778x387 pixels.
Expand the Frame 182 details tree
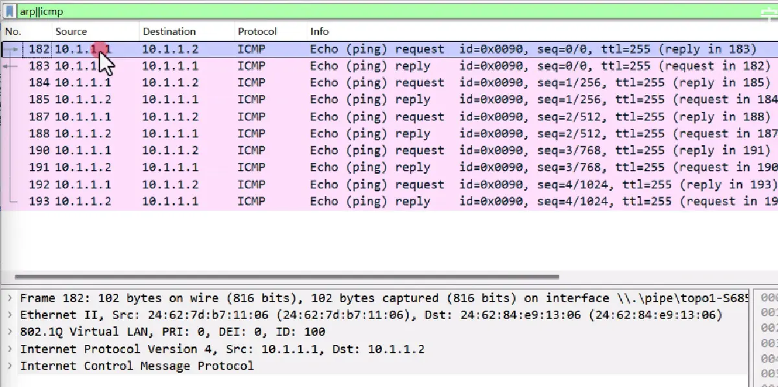pyautogui.click(x=9, y=298)
